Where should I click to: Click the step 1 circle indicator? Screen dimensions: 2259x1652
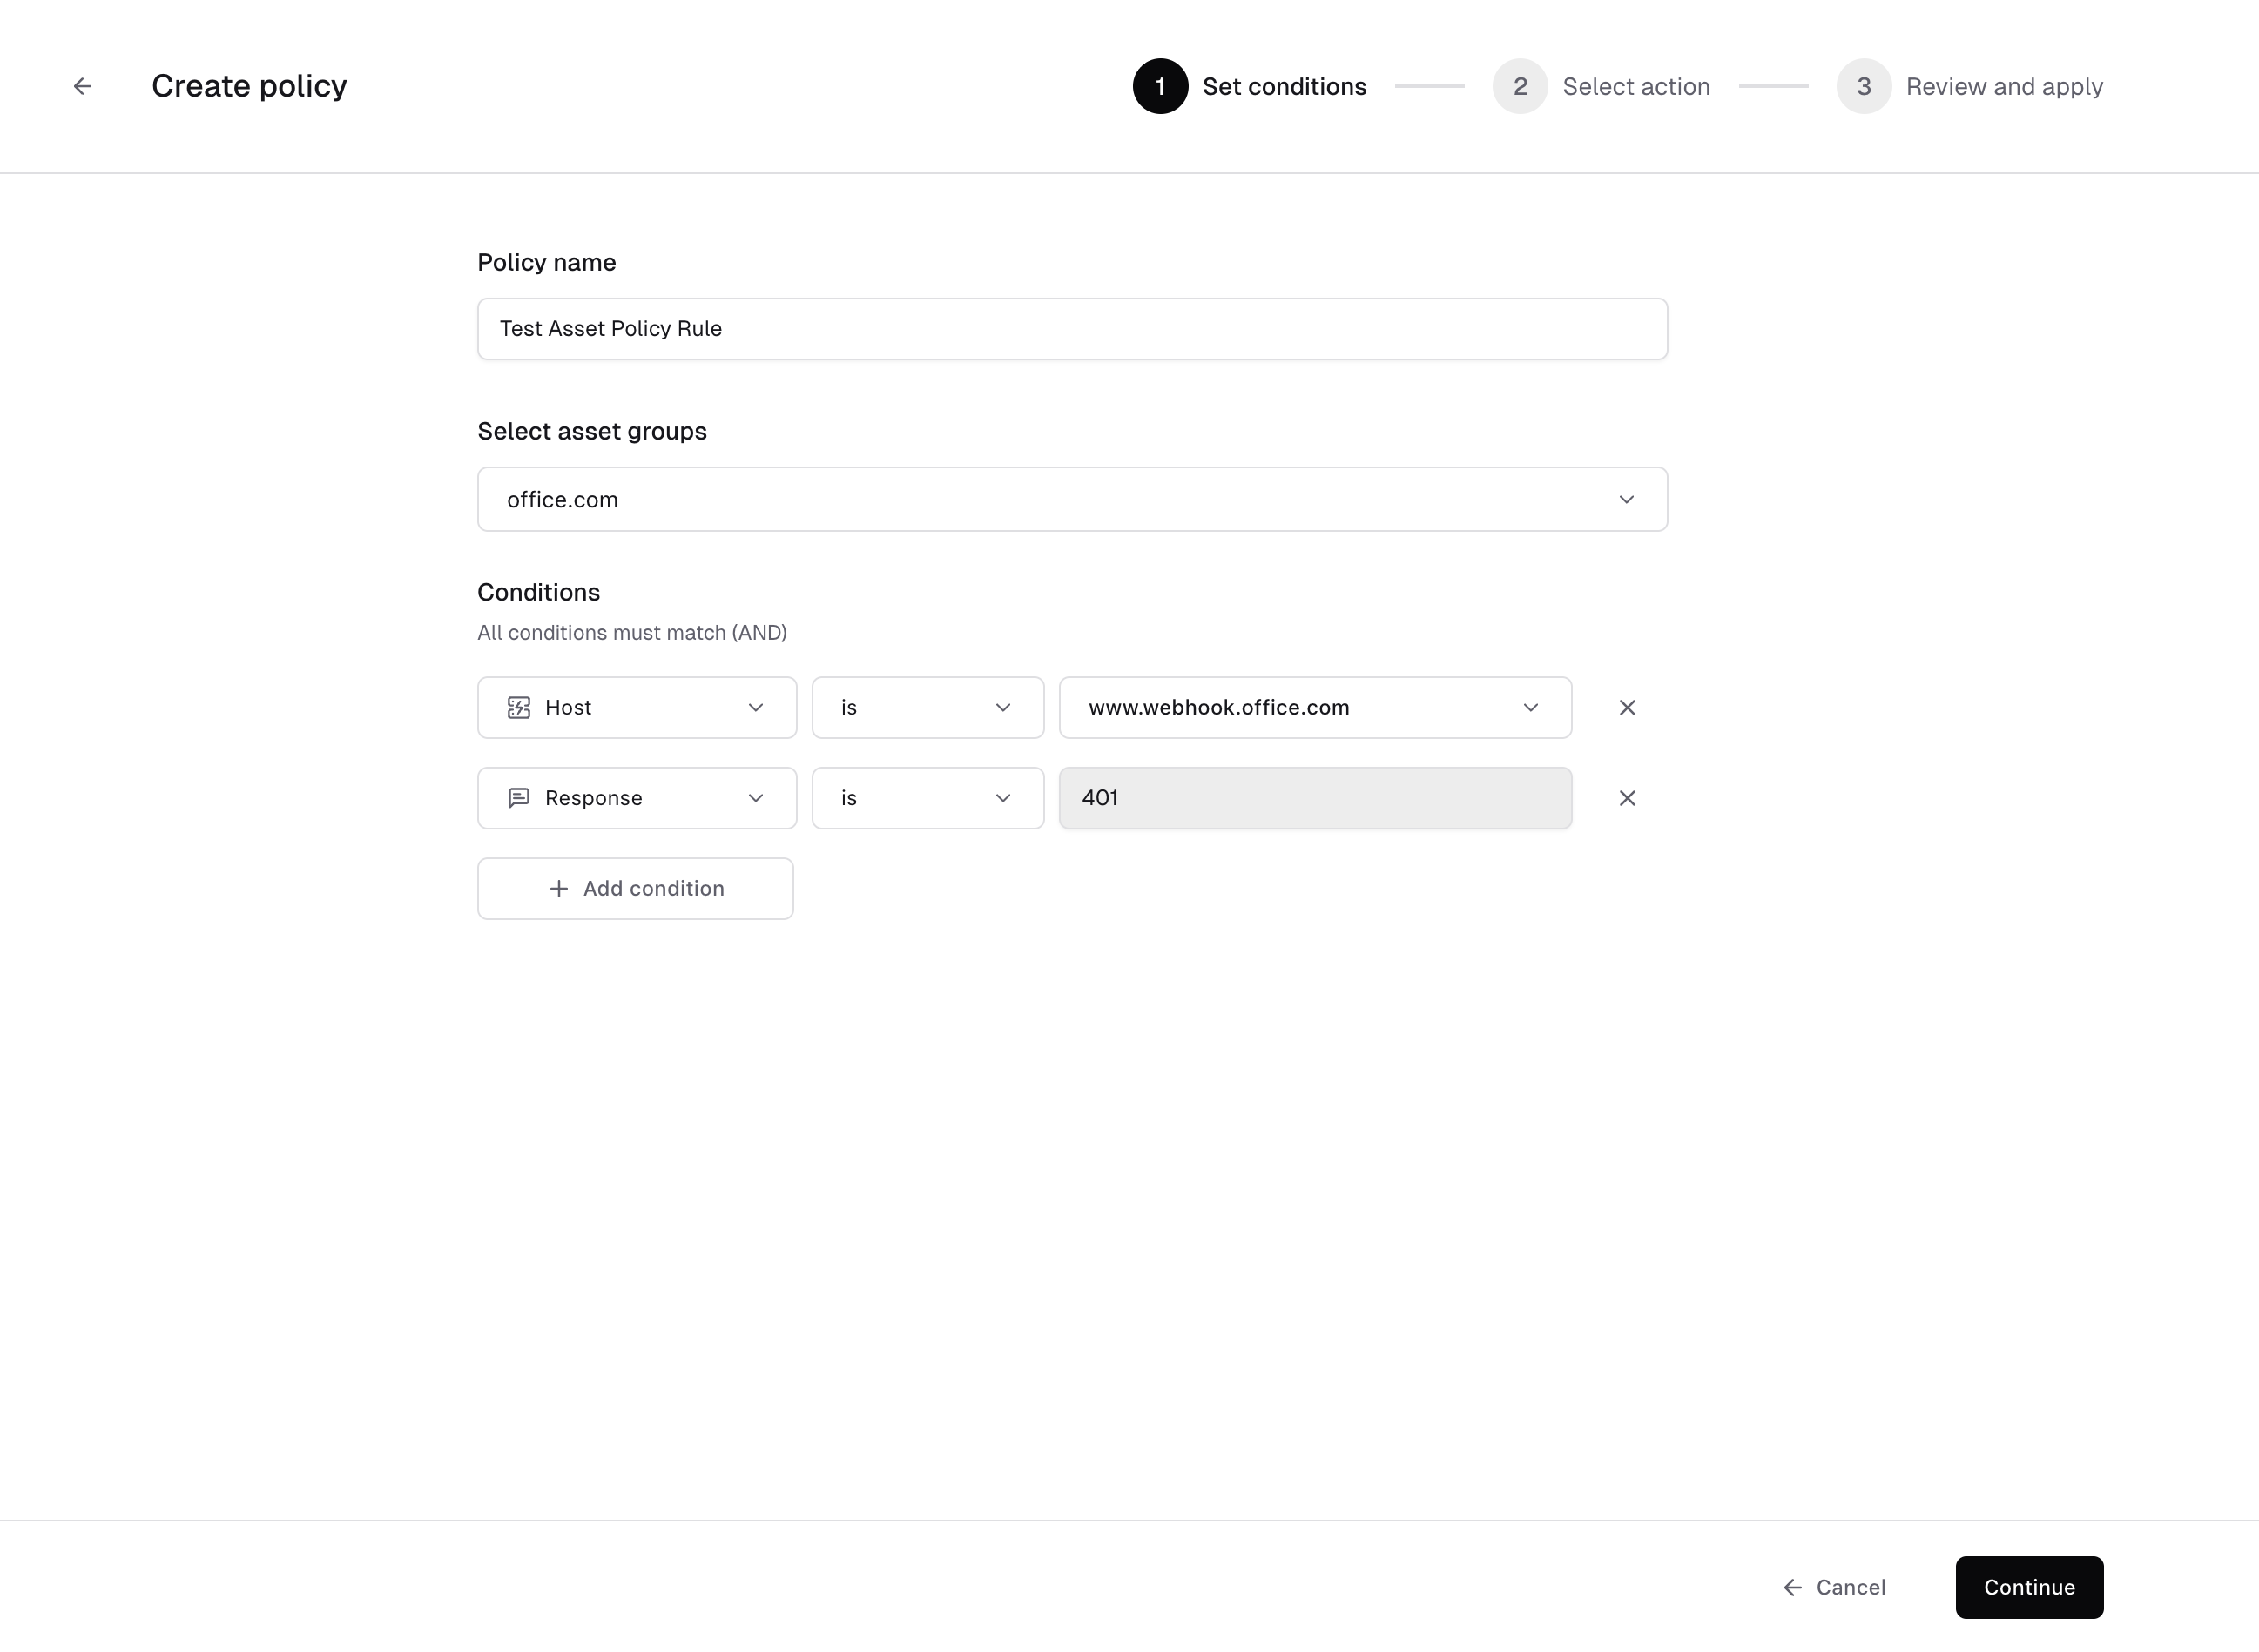[1159, 87]
